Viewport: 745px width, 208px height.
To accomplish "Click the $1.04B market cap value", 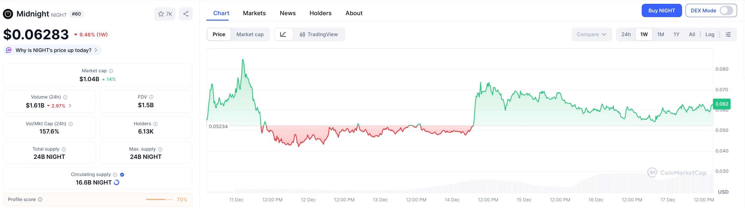I will coord(89,79).
